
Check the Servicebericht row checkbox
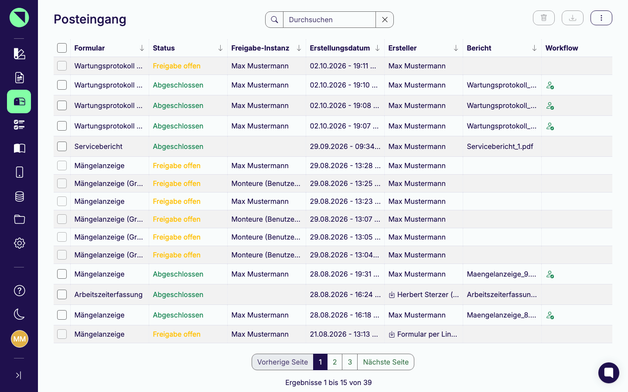(62, 146)
